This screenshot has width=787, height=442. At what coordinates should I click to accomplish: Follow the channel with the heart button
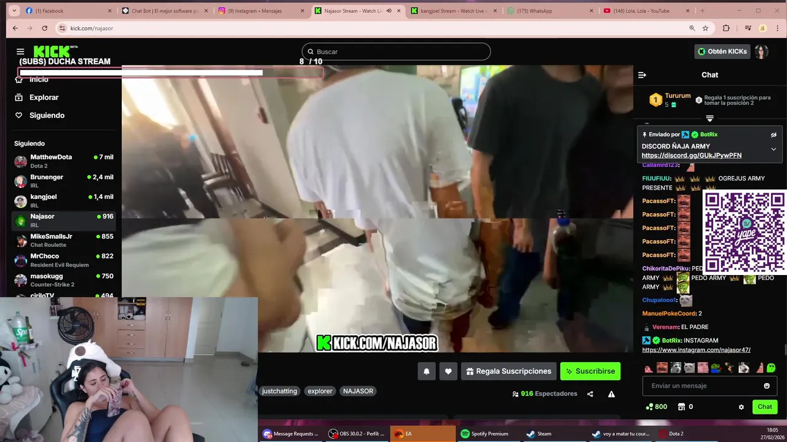pyautogui.click(x=448, y=371)
